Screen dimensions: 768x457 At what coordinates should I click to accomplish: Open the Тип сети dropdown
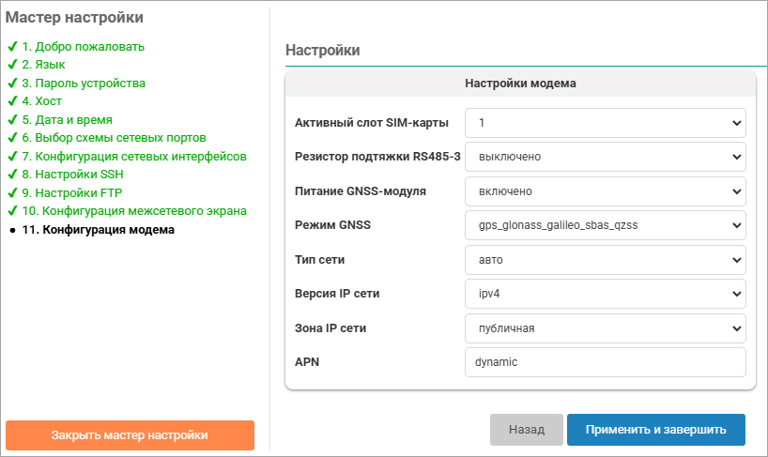point(605,259)
